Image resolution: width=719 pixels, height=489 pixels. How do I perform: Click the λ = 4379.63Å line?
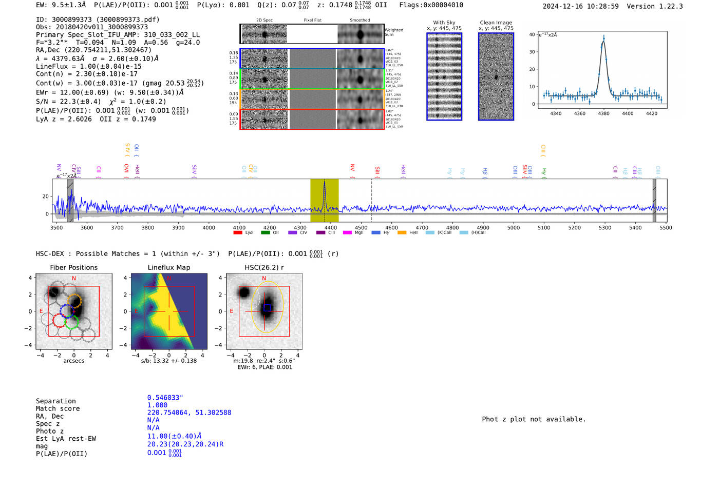97,58
